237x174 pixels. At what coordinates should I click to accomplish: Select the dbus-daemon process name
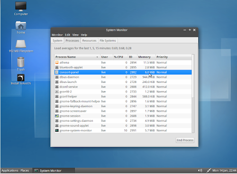coord(69,77)
